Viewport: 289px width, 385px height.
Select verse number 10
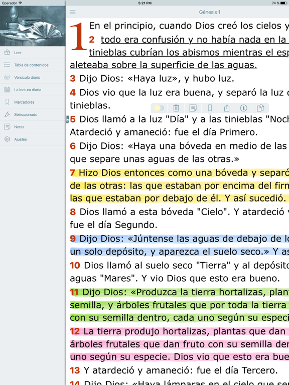75,265
